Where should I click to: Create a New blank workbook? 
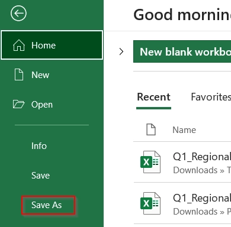pyautogui.click(x=182, y=51)
